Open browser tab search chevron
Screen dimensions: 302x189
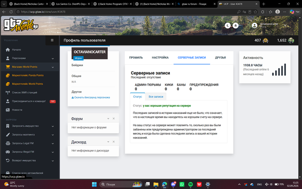pyautogui.click(x=4, y=4)
